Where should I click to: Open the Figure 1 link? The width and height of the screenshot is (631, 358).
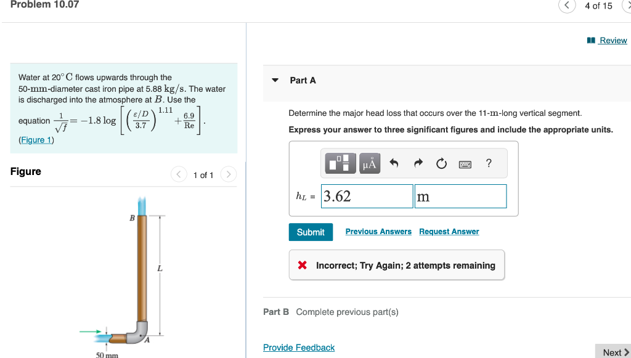tap(36, 139)
